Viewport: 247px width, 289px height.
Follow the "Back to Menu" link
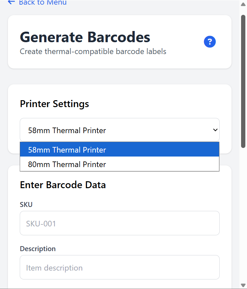click(43, 3)
